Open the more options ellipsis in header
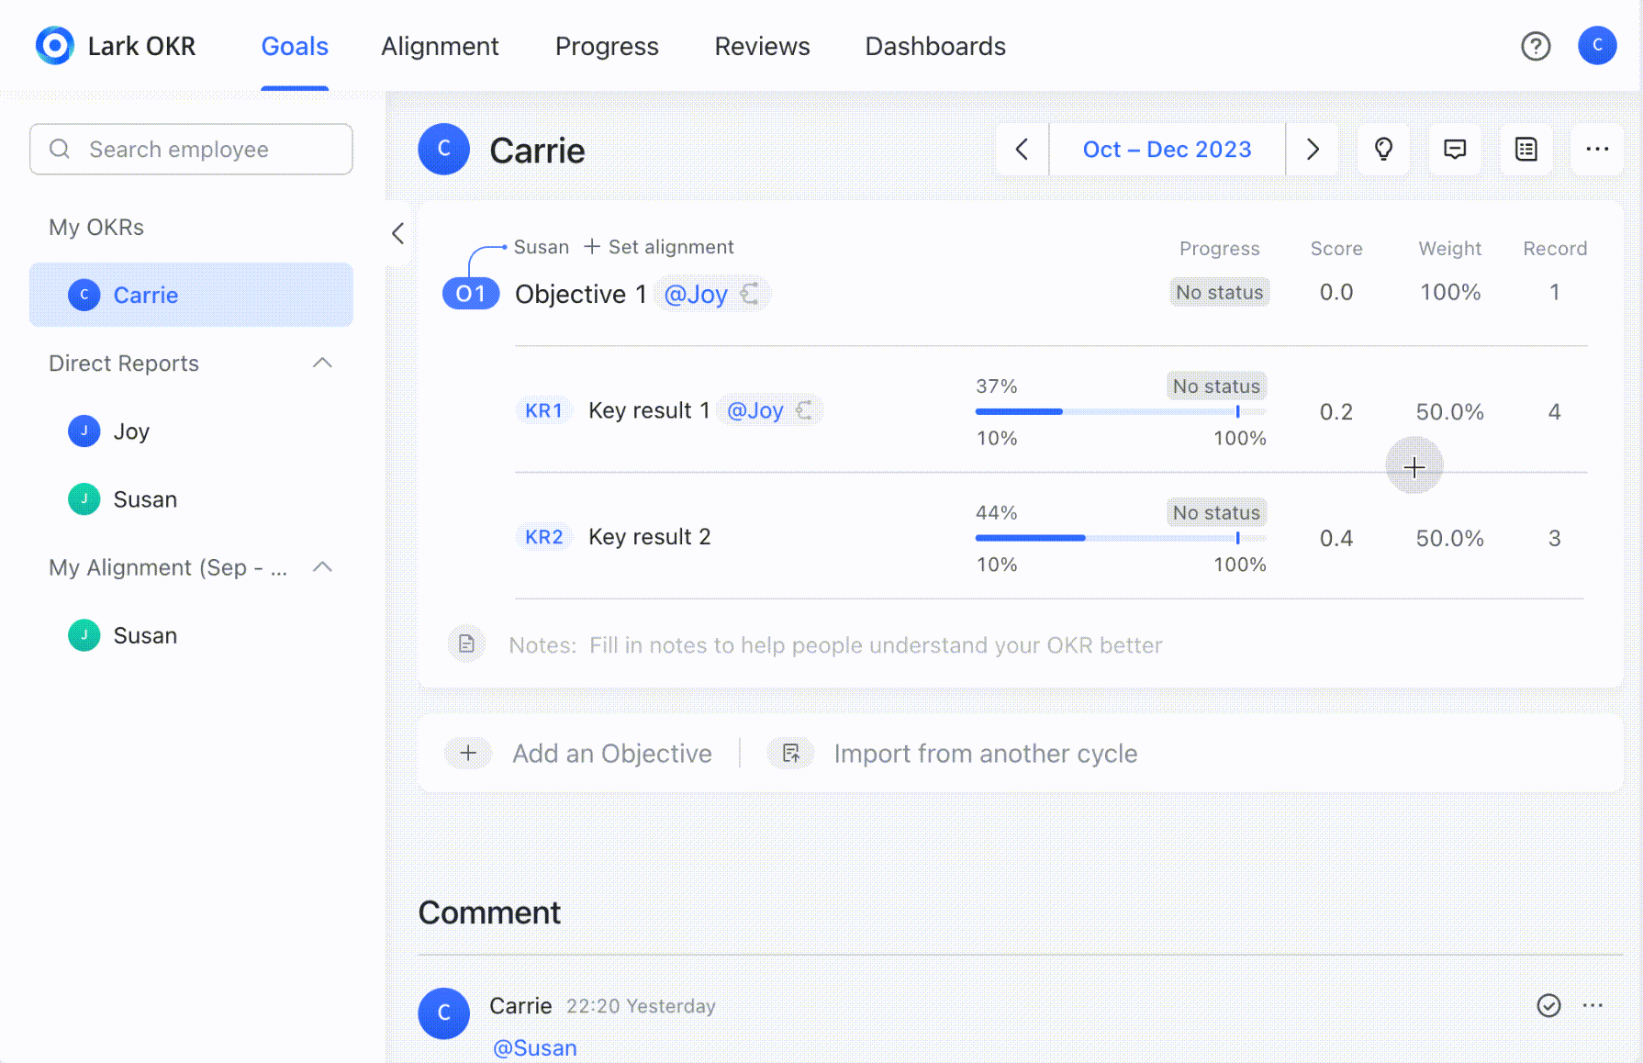Screen dimensions: 1643x1063 click(1597, 149)
